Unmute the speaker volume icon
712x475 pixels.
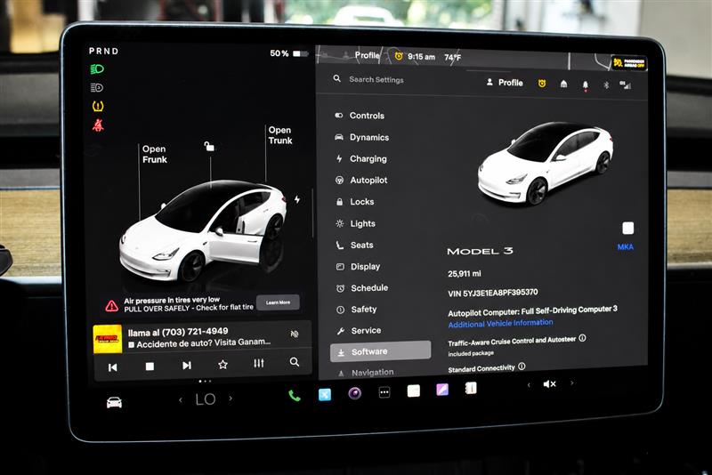(549, 384)
